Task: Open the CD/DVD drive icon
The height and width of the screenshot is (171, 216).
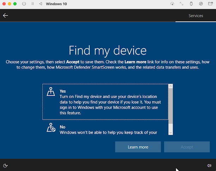Action: pos(201,4)
